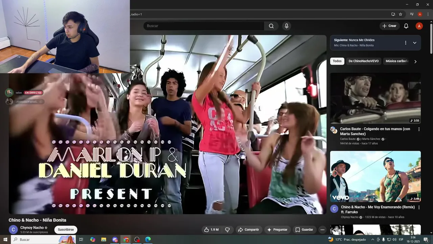The width and height of the screenshot is (433, 244).
Task: Open network settings tray icon
Action: (389, 240)
